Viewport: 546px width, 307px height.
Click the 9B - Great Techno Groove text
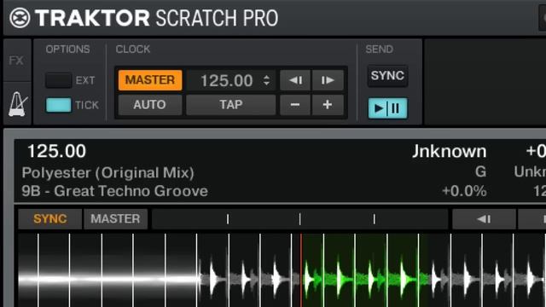(x=115, y=191)
